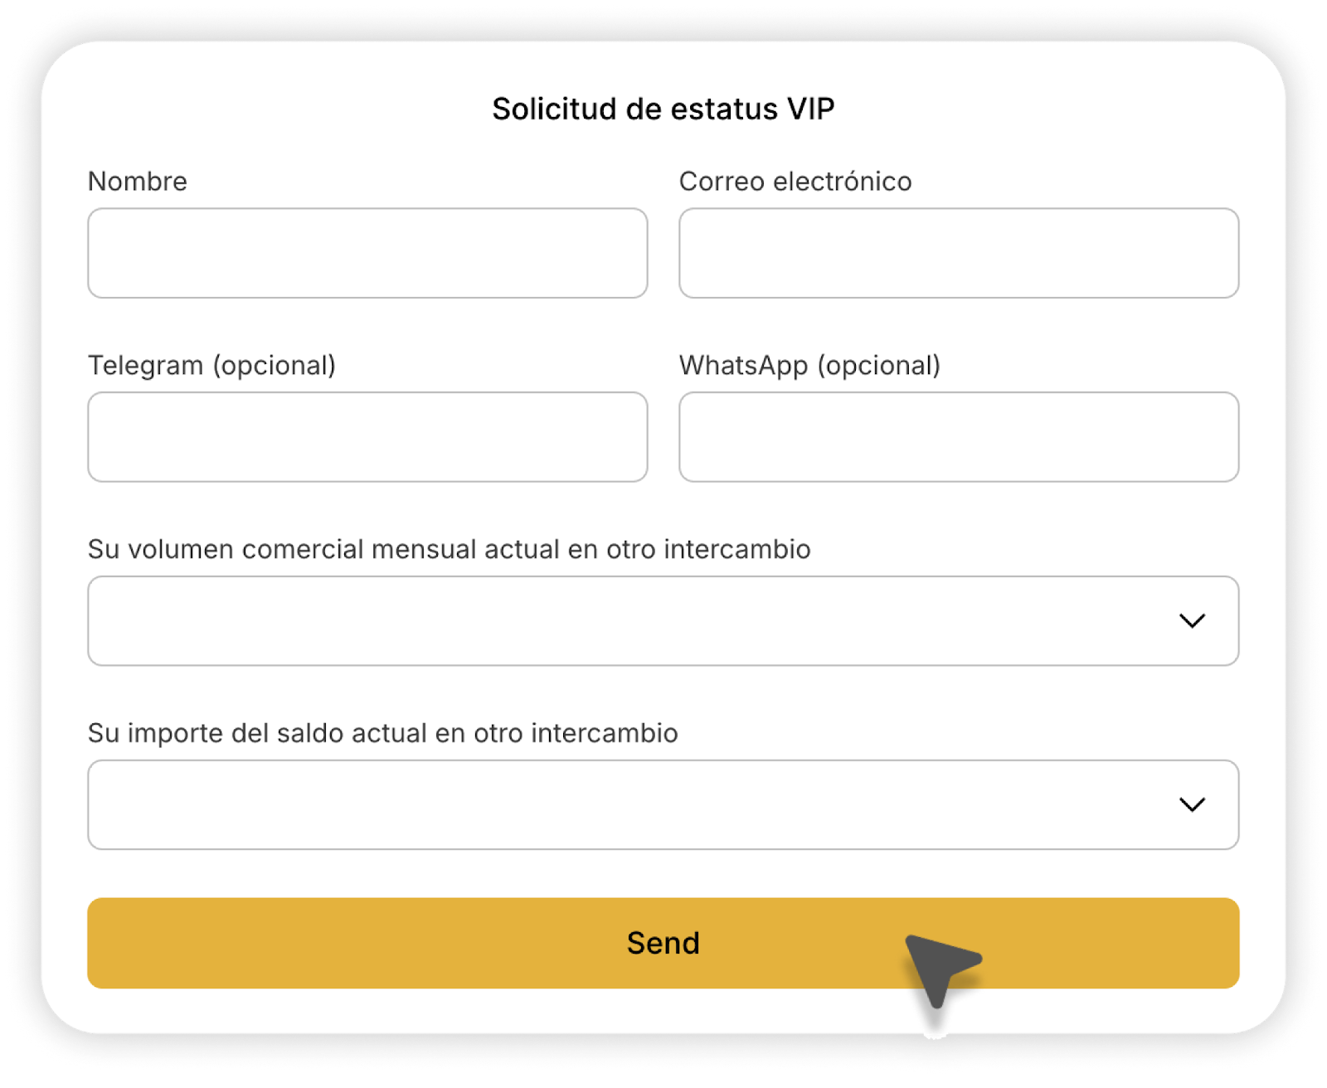Click into the WhatsApp (opcional) field
This screenshot has height=1088, width=1327.
959,437
